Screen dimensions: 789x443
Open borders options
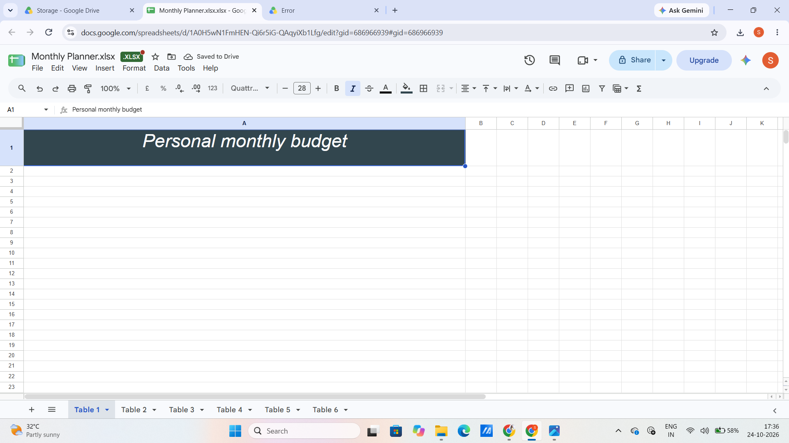click(423, 88)
